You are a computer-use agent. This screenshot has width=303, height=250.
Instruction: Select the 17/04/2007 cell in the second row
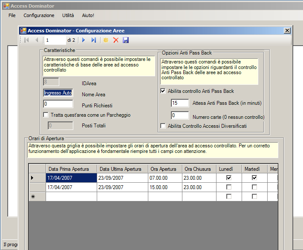click(71, 187)
